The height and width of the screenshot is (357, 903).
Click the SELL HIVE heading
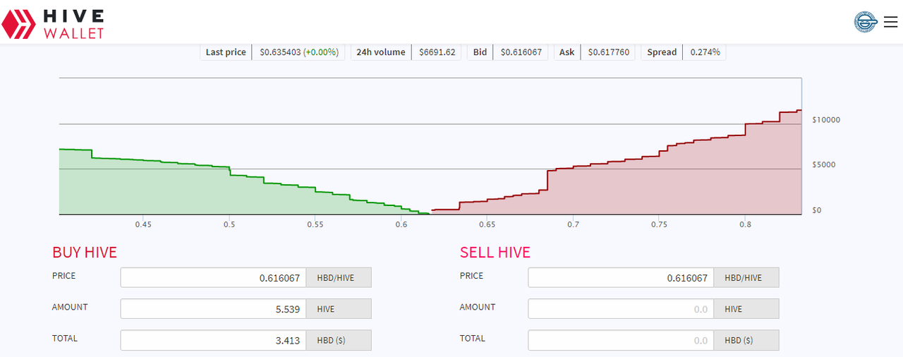[x=495, y=253]
